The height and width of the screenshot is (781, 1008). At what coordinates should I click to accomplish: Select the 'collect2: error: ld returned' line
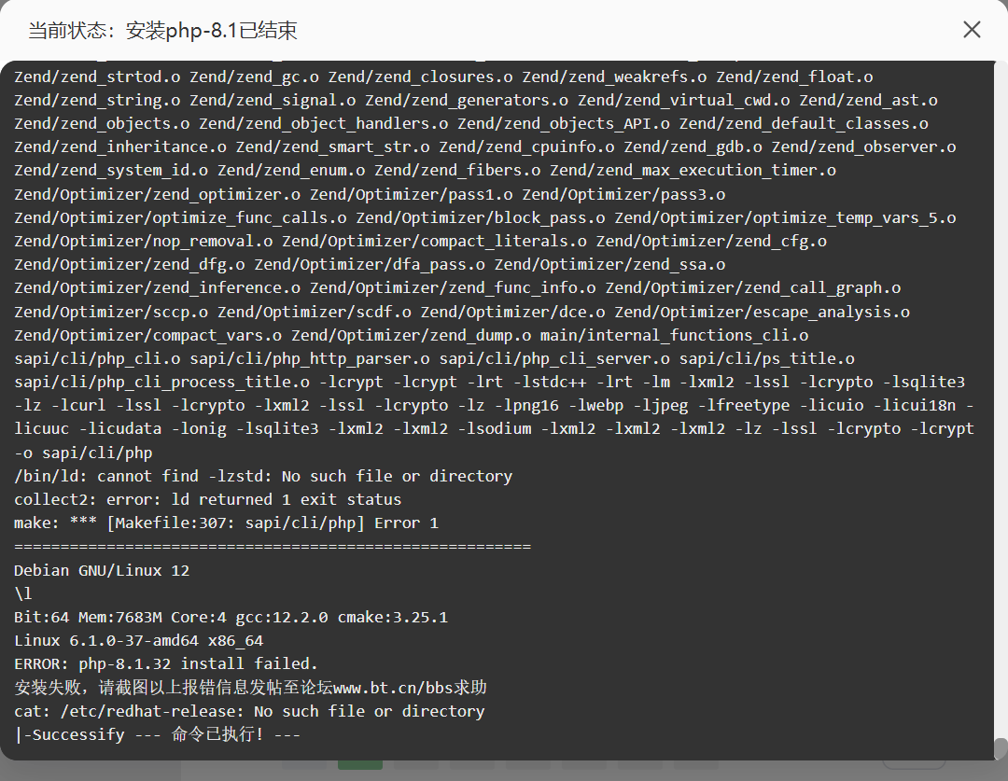pos(207,499)
